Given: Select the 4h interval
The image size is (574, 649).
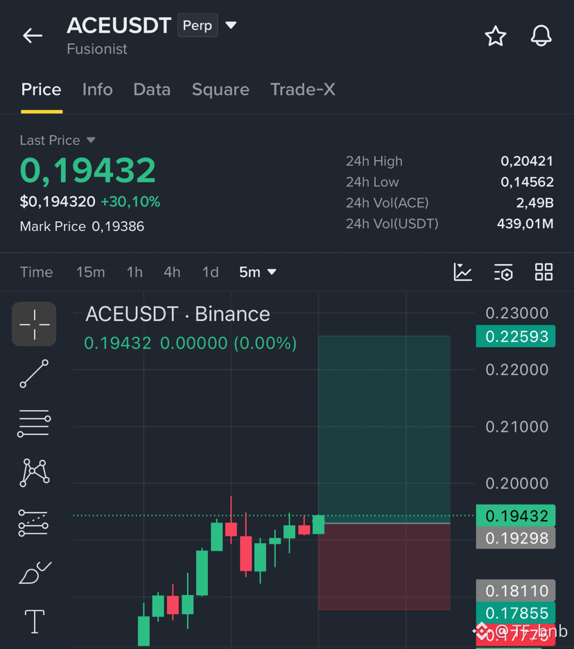Looking at the screenshot, I should click(172, 272).
